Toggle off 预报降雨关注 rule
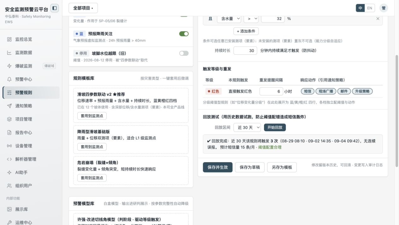This screenshot has height=225, width=399. (x=184, y=34)
